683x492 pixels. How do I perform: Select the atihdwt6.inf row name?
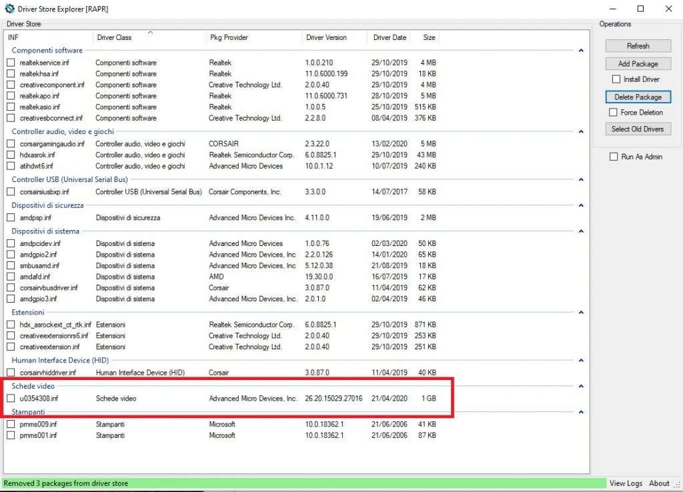click(36, 166)
